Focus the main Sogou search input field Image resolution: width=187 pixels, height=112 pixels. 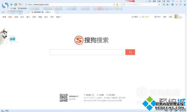(x=88, y=52)
